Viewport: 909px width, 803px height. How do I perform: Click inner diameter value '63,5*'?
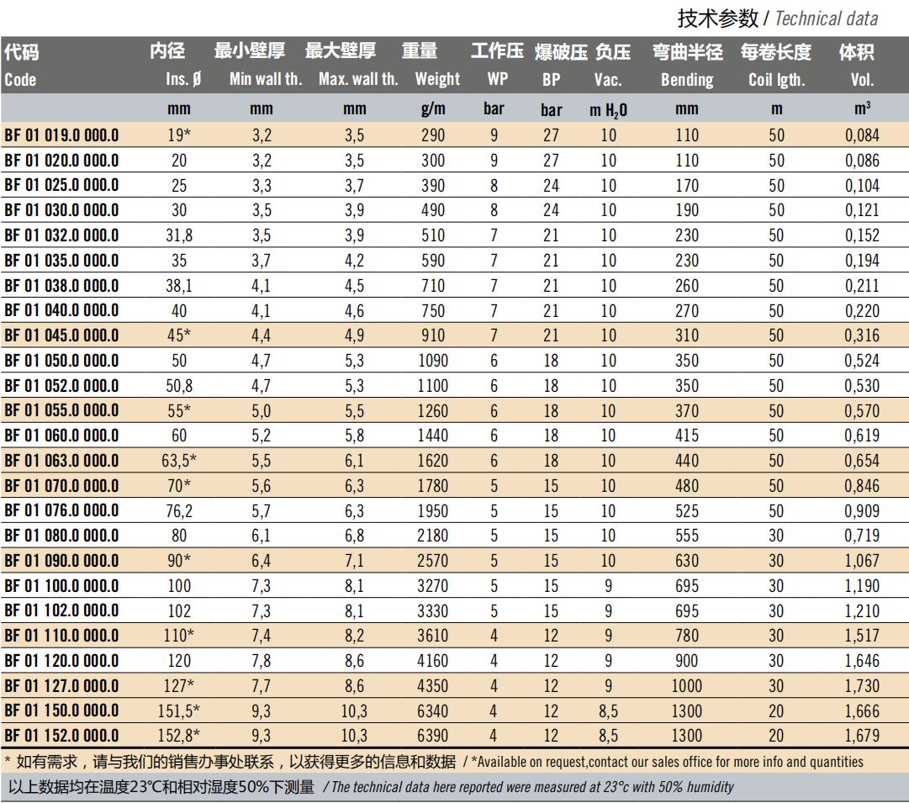pyautogui.click(x=179, y=460)
